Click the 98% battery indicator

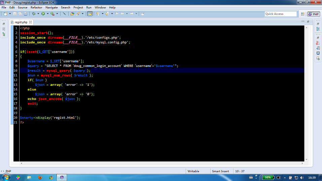click(x=268, y=177)
